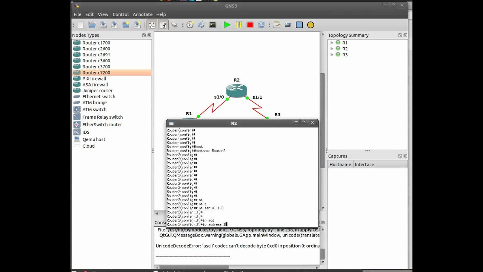
Task: Expand R3 in Topology Summary
Action: coord(332,55)
